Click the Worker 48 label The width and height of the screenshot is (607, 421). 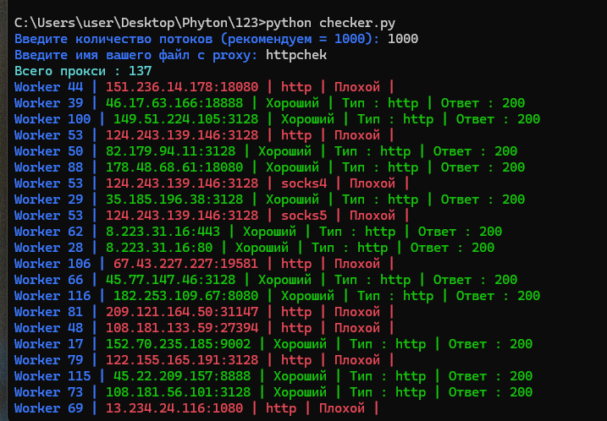(48, 328)
